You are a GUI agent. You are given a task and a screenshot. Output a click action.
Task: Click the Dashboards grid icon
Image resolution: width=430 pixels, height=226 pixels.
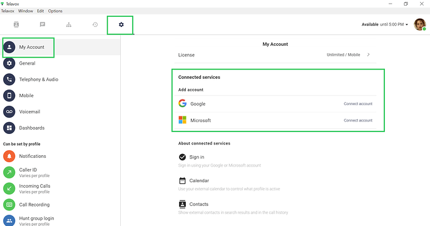tap(9, 128)
